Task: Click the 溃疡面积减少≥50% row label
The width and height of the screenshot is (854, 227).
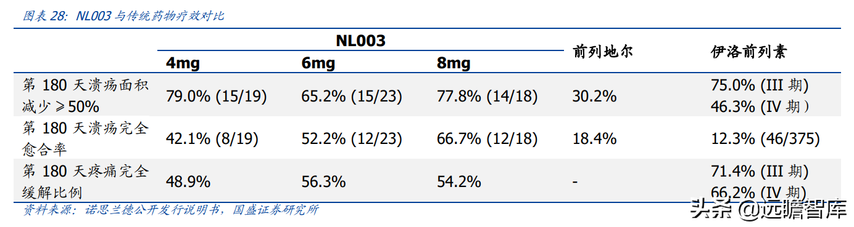Action: tap(86, 95)
